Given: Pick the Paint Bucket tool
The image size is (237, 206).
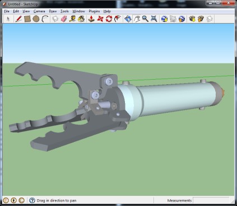Looking at the screenshot, I should click(81, 19).
